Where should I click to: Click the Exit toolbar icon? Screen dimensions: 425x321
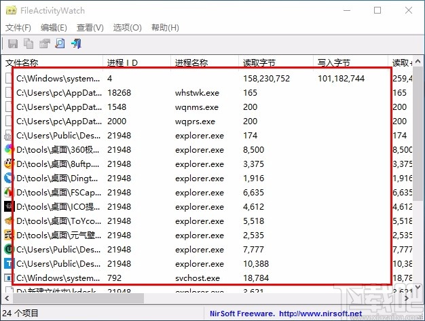[76, 43]
